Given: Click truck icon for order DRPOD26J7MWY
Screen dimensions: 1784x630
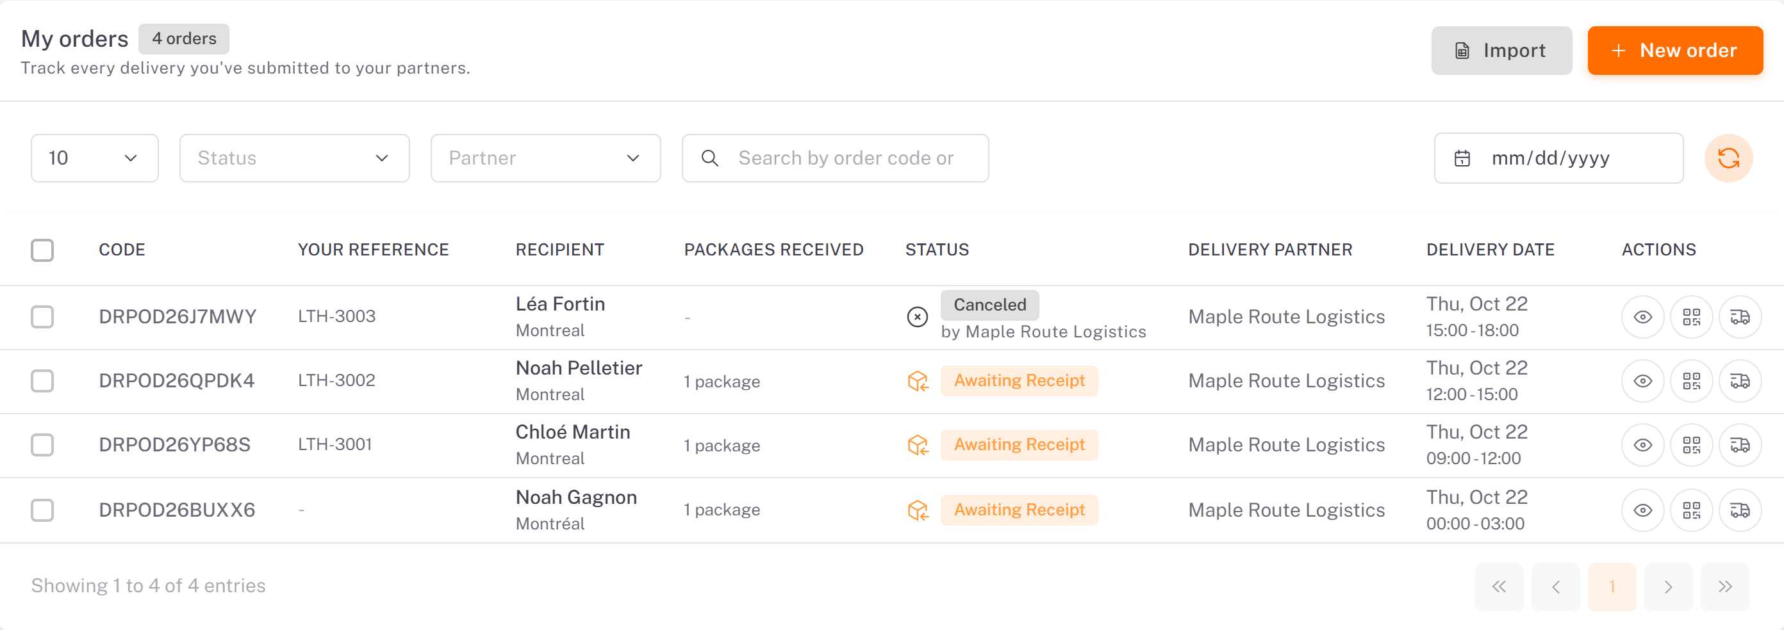Looking at the screenshot, I should pos(1740,317).
